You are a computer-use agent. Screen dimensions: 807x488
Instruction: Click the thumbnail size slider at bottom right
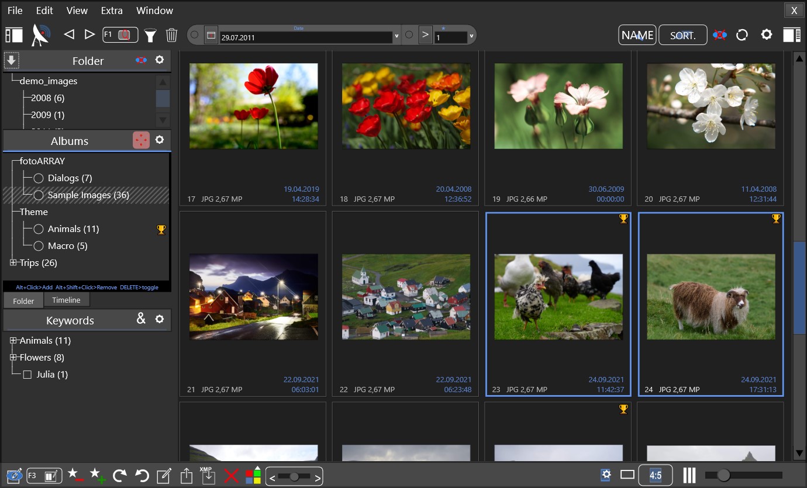coord(743,475)
